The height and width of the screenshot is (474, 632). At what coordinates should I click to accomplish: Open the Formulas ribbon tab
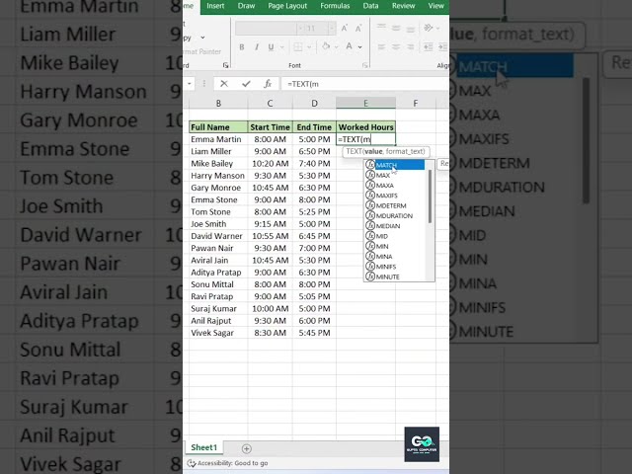point(335,6)
